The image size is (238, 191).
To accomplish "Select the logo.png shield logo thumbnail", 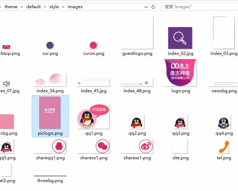I will tap(180, 73).
